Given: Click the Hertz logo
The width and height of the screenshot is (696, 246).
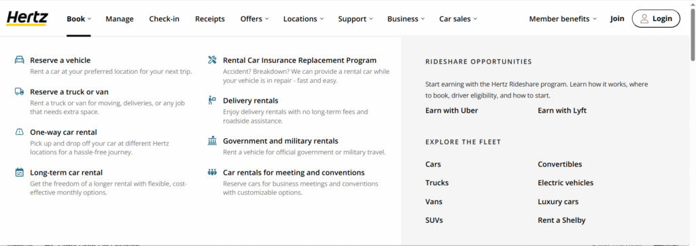Looking at the screenshot, I should click(27, 18).
